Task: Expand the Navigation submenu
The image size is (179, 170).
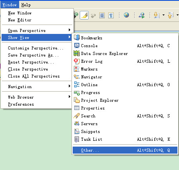Action: pyautogui.click(x=36, y=87)
